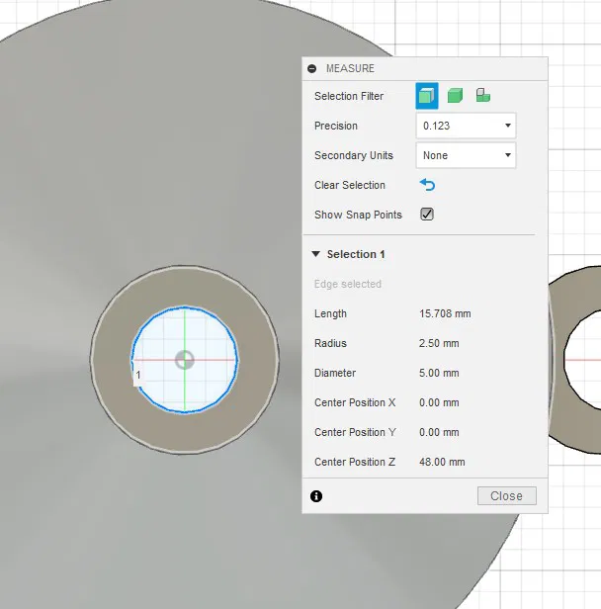Click the Edge selected label
Screen dimensions: 601x609
348,284
